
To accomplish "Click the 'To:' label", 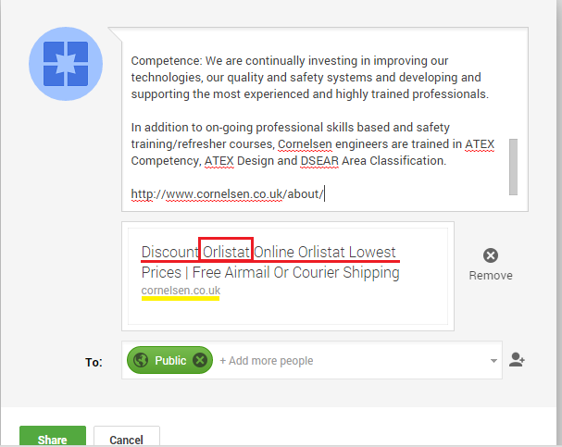I will (x=94, y=362).
